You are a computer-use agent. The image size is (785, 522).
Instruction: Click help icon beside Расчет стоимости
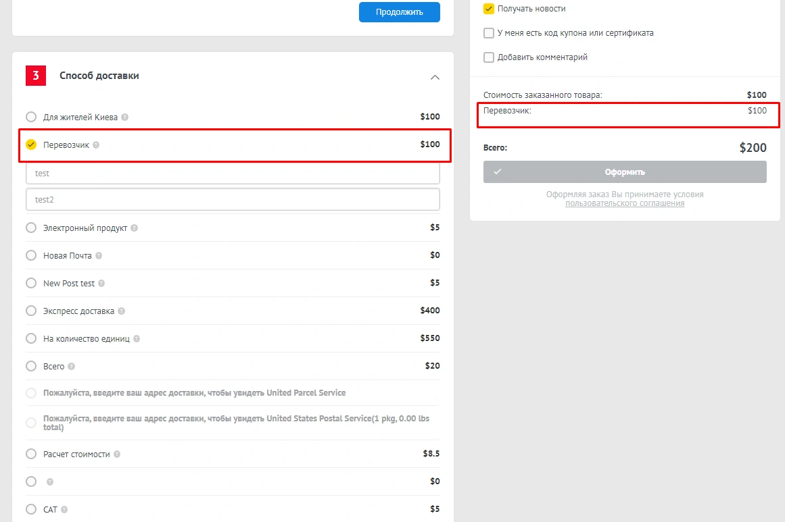[117, 454]
